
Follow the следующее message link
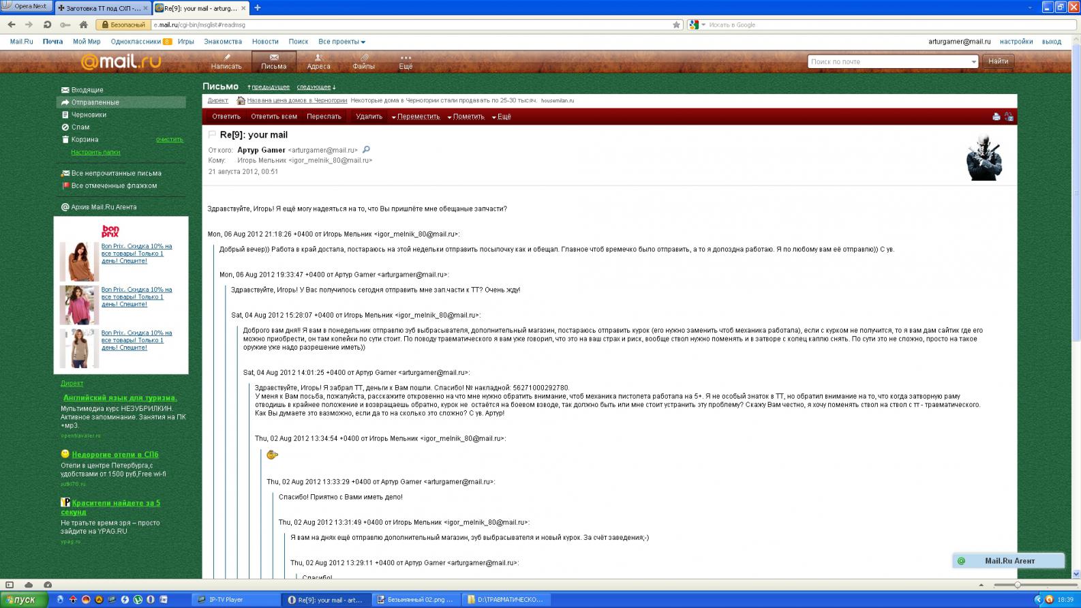[314, 87]
